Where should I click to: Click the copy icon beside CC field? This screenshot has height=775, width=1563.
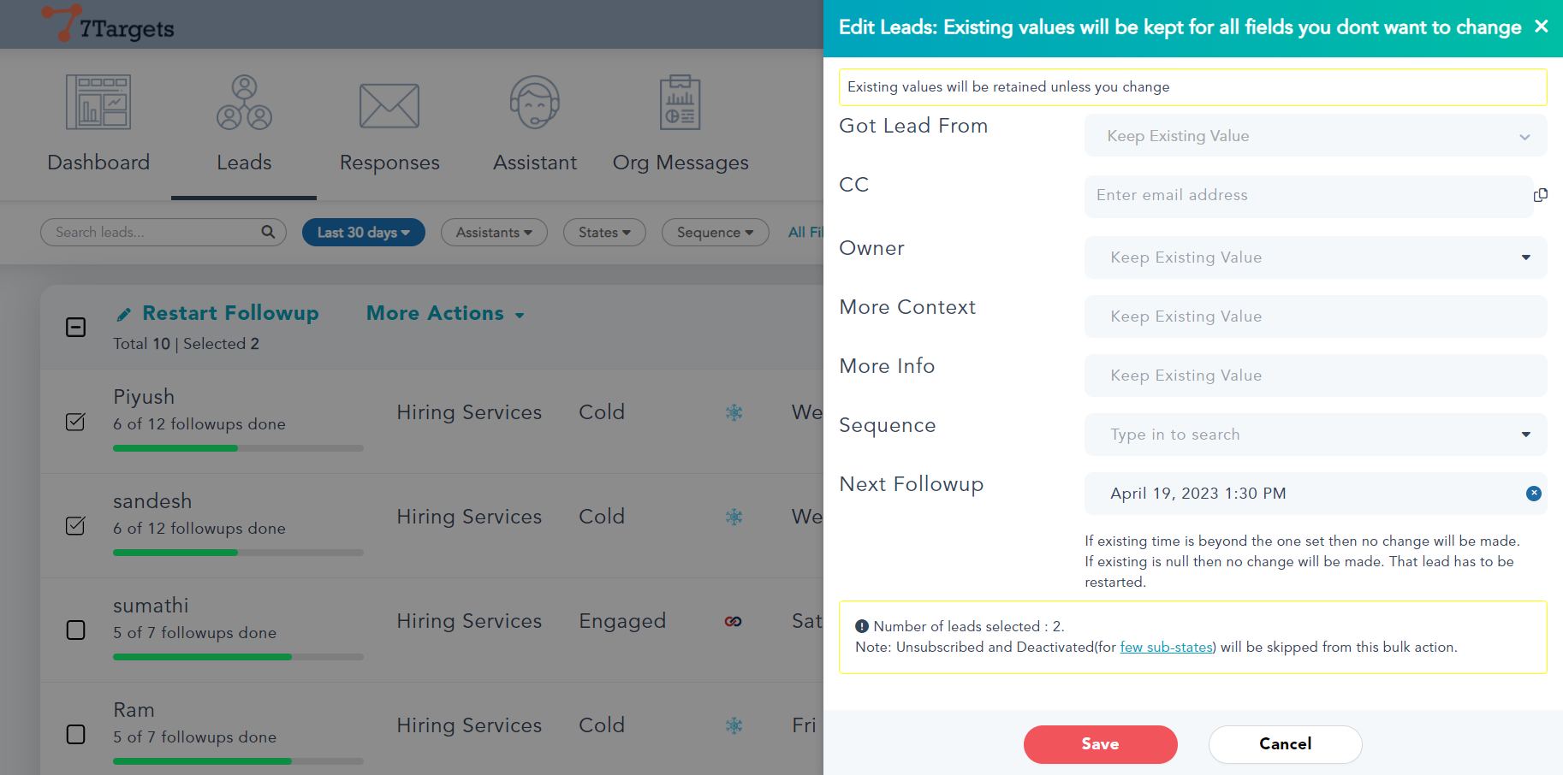pyautogui.click(x=1541, y=195)
